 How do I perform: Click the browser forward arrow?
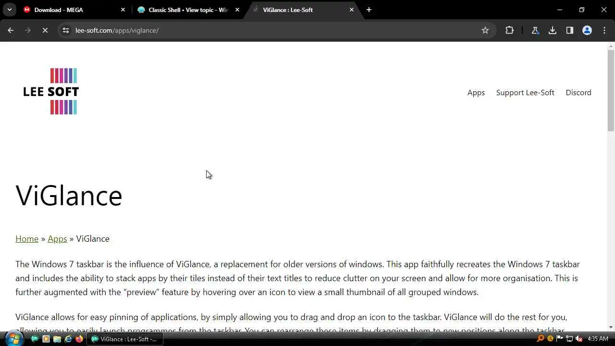point(27,30)
